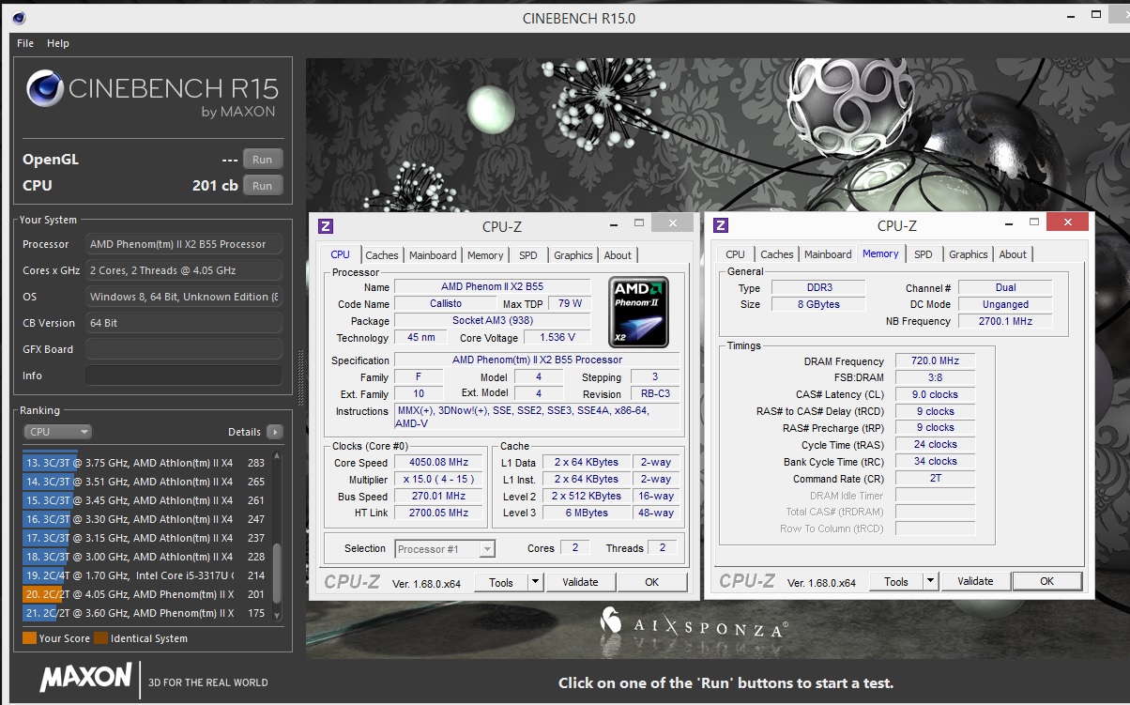Select ranking row 17 at 3.15 GHz
Screen dimensions: 1130x705
pyautogui.click(x=145, y=538)
